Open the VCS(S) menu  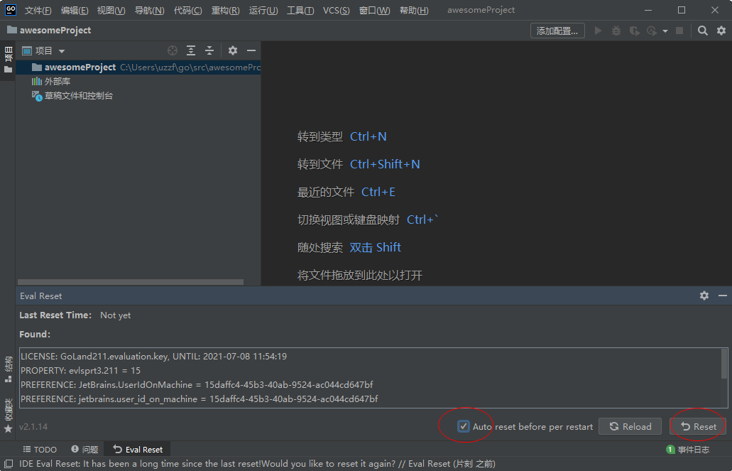pyautogui.click(x=336, y=11)
